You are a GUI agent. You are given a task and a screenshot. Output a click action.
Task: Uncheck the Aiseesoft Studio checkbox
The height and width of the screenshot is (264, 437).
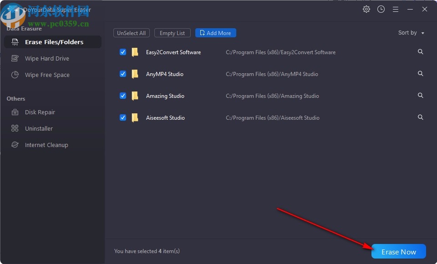[123, 117]
